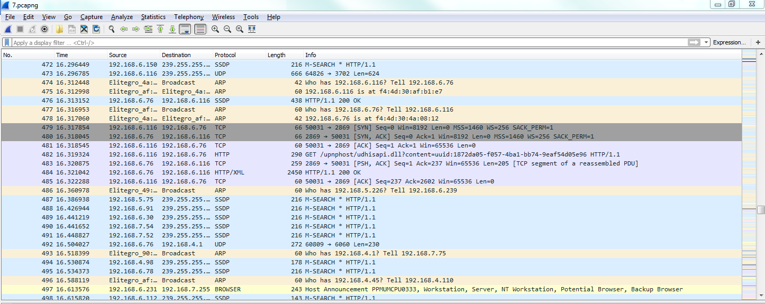Start capturing packets with shark fin icon
Screen dimensions: 765x304
[8, 29]
